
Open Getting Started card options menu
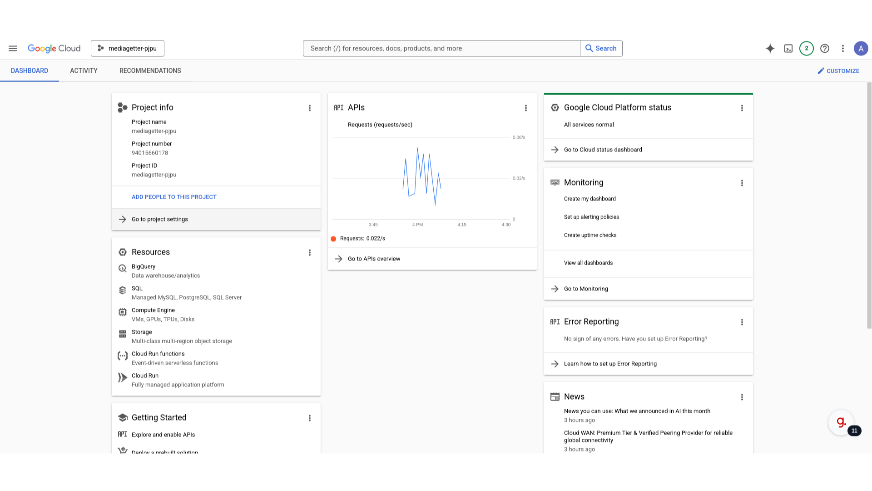point(310,418)
